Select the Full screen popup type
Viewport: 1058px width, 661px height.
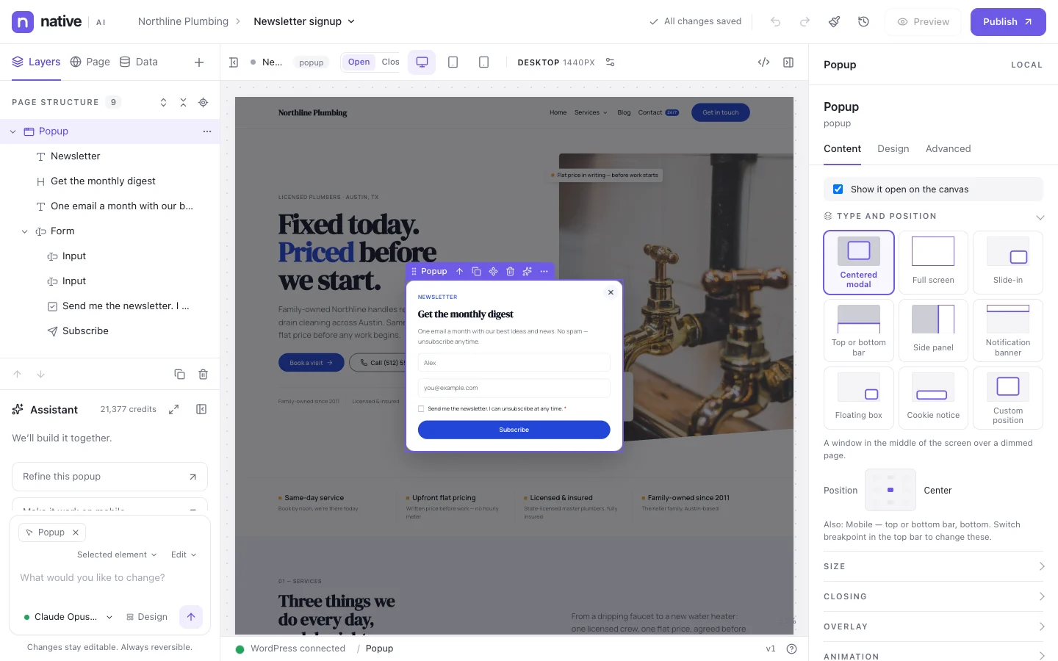pos(933,262)
